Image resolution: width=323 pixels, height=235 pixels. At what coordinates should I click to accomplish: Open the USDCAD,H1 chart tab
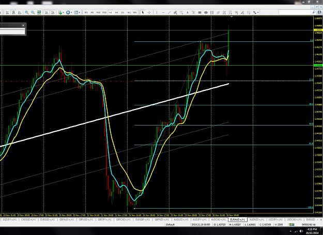294,220
